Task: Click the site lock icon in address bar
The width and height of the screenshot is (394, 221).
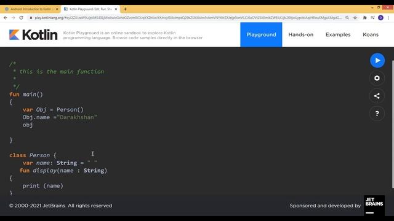Action: click(31, 18)
